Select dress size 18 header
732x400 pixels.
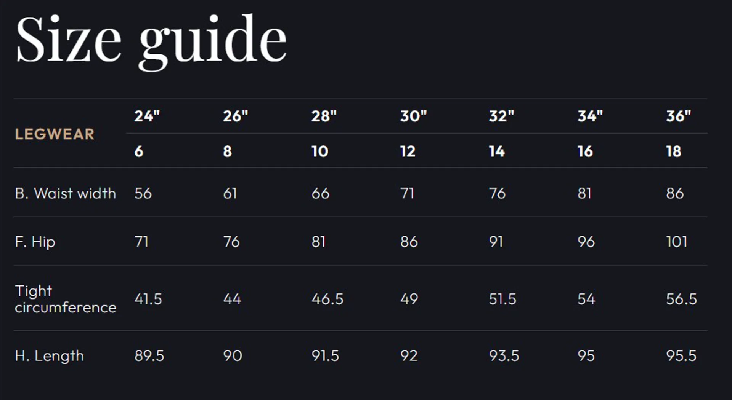[x=674, y=151]
